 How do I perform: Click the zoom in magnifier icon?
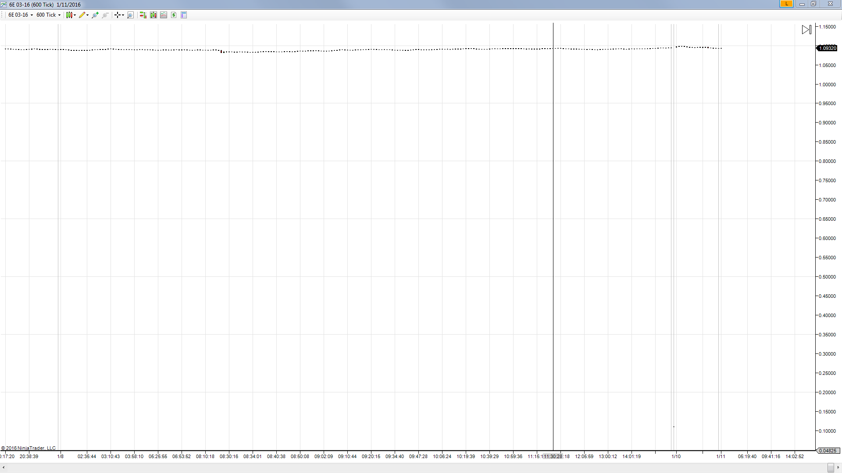pyautogui.click(x=95, y=15)
